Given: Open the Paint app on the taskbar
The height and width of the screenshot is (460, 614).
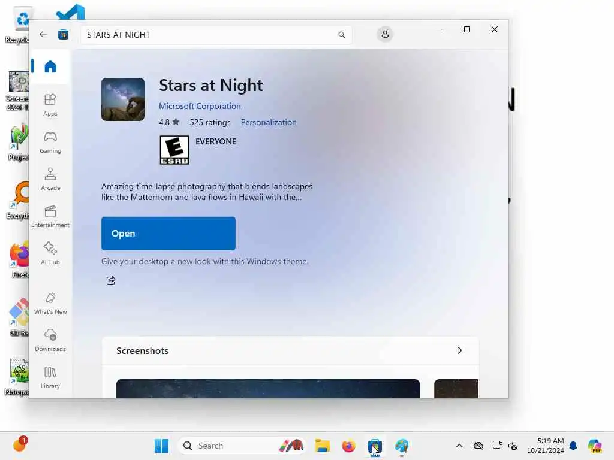Looking at the screenshot, I should click(x=401, y=446).
